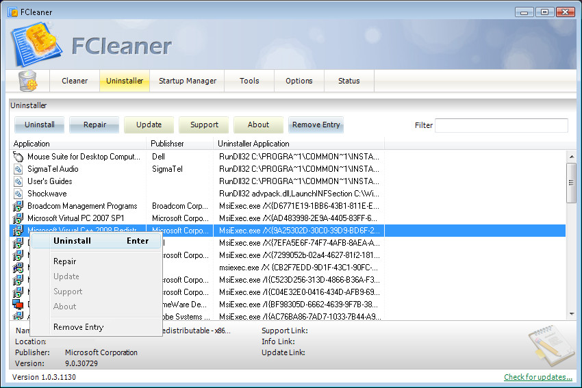Click greyed Support context menu item
The height and width of the screenshot is (388, 582).
[97, 292]
